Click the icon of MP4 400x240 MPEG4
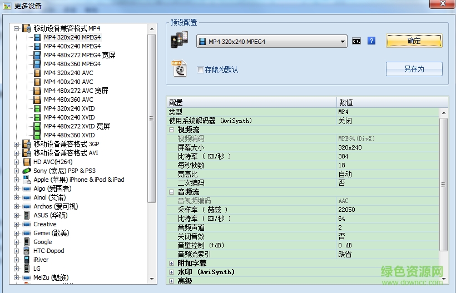Image resolution: width=456 pixels, height=293 pixels. (37, 46)
